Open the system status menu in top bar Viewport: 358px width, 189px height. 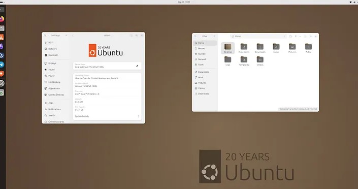point(353,2)
